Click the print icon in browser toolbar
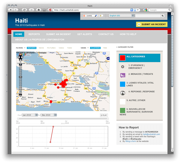The image size is (180, 163). [44, 10]
